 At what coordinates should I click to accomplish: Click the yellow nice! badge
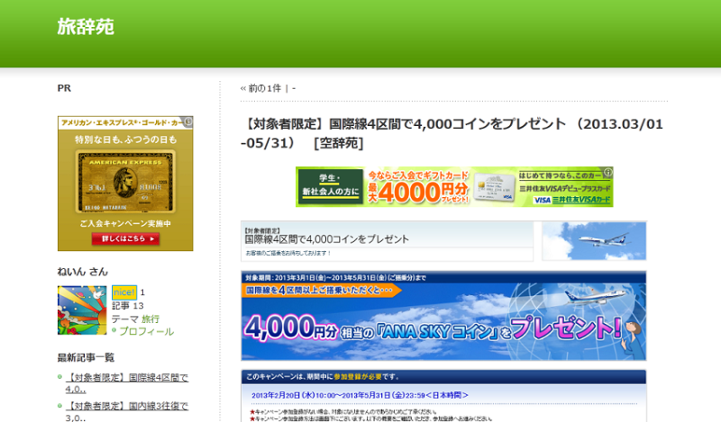click(x=124, y=292)
